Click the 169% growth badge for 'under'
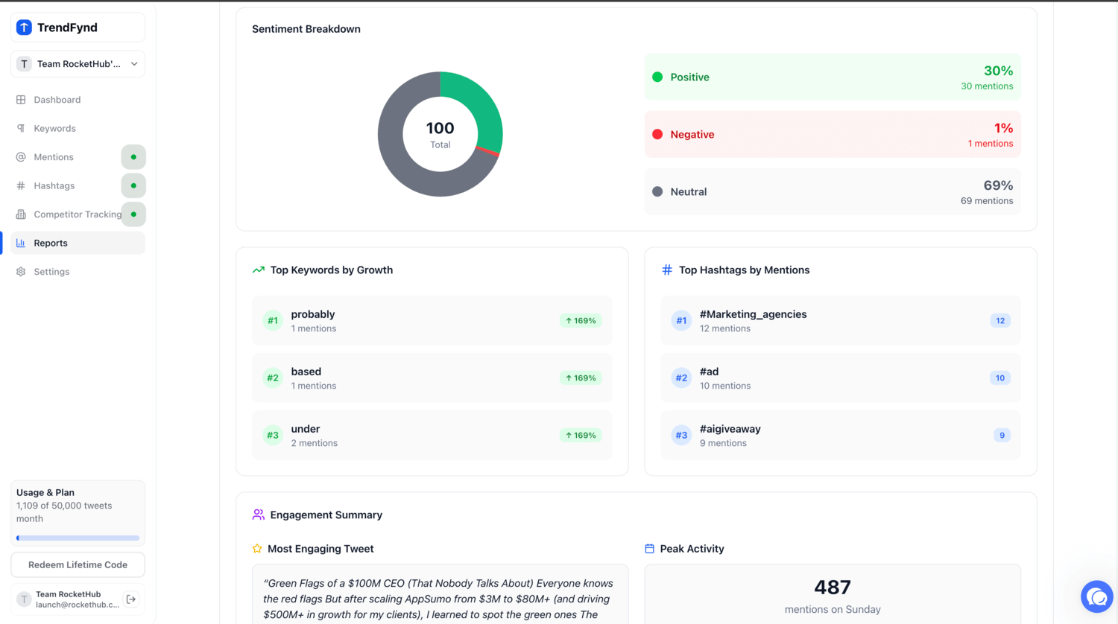Viewport: 1118px width, 624px height. [581, 435]
